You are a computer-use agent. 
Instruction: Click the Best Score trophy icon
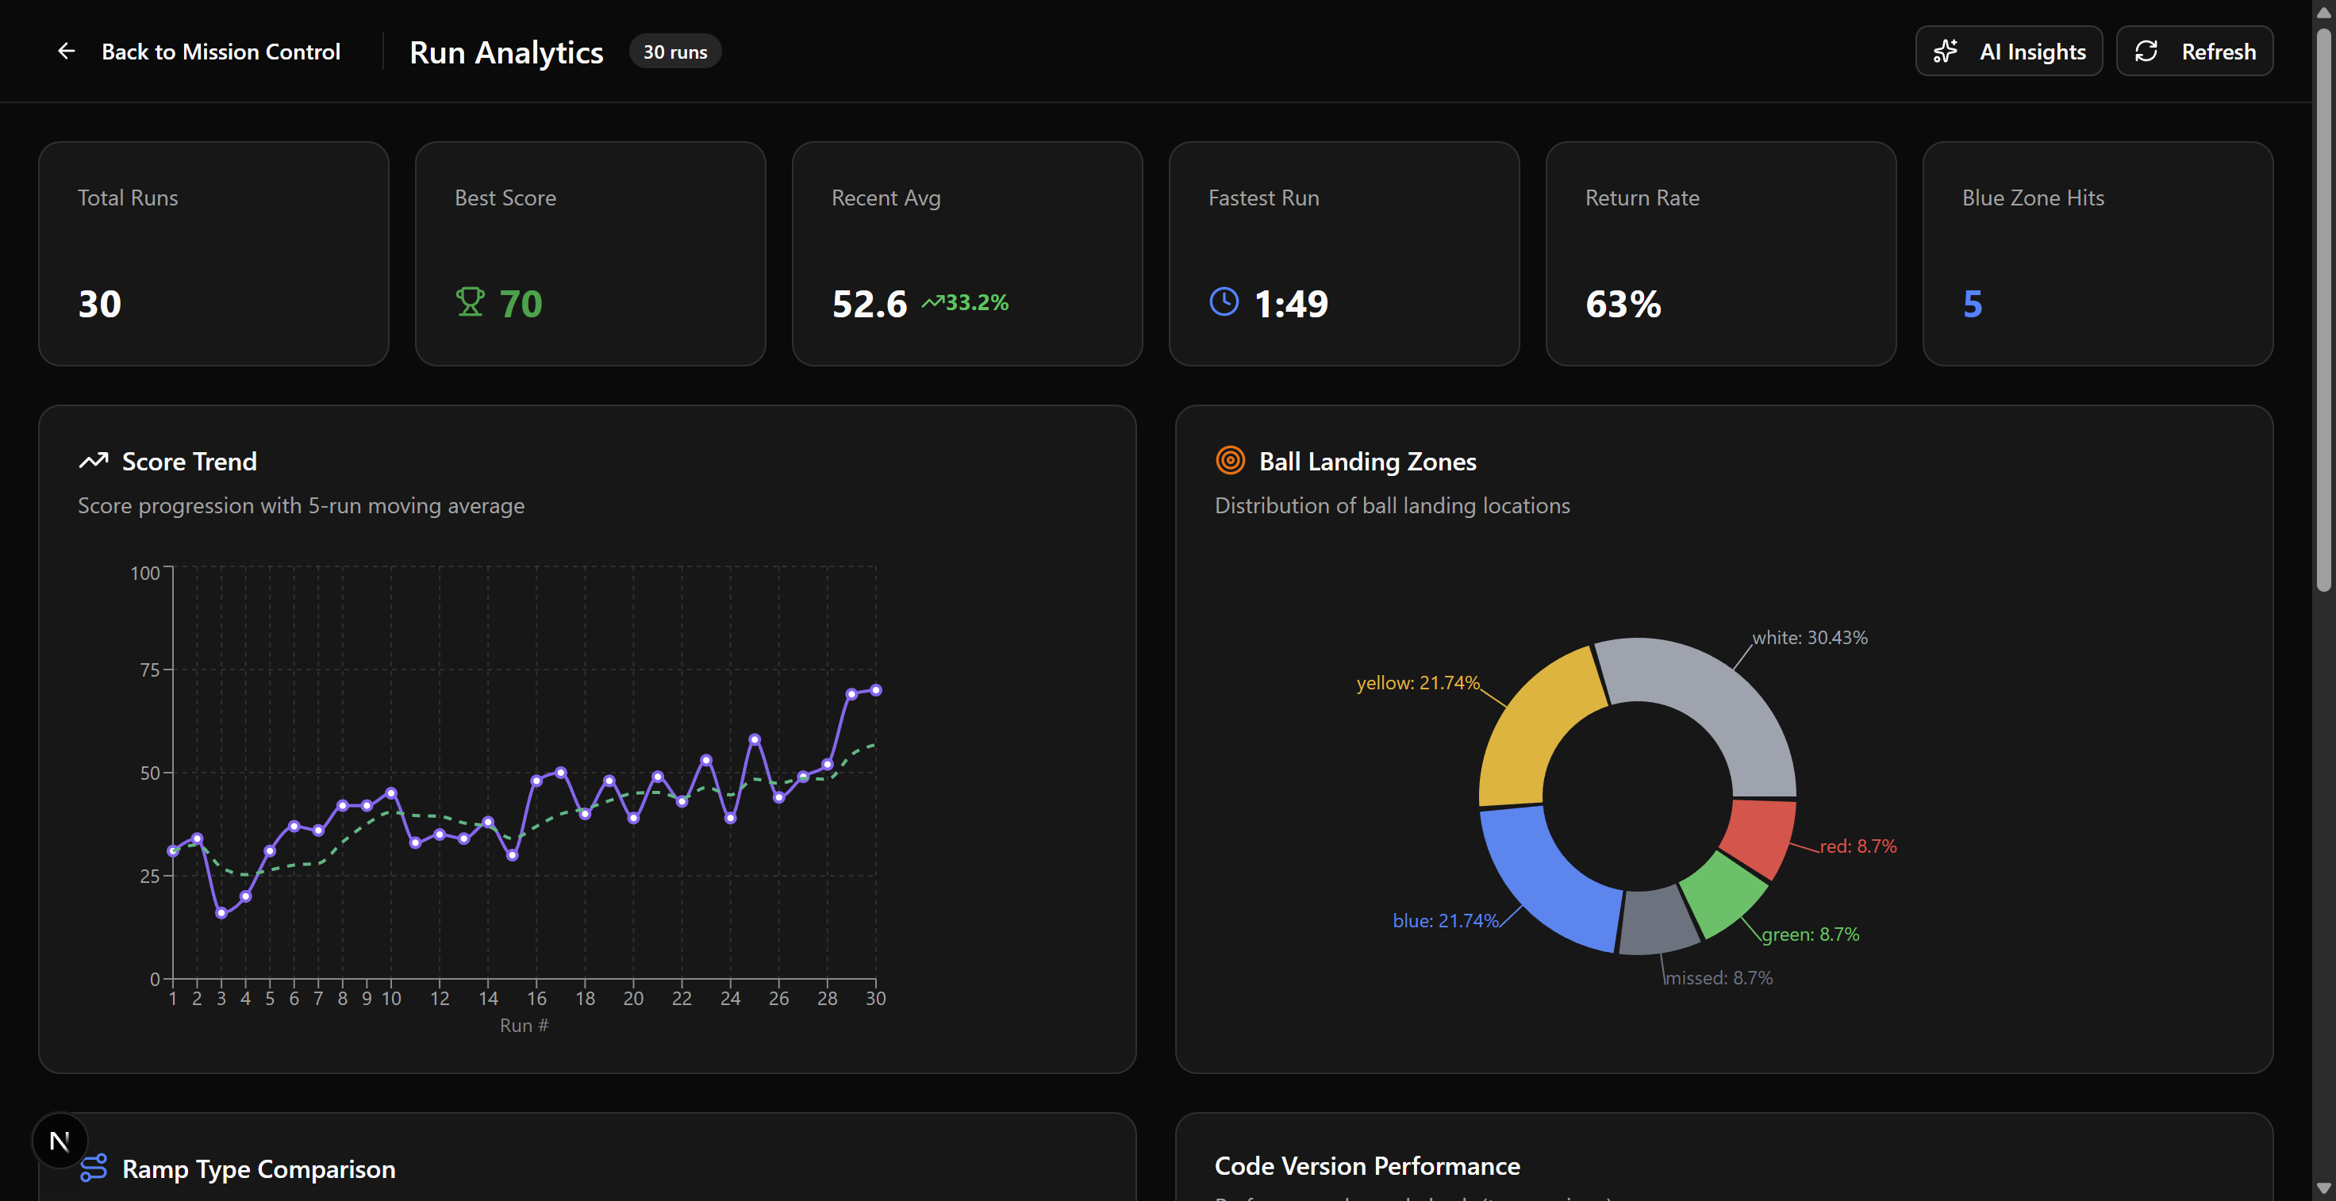pos(470,301)
